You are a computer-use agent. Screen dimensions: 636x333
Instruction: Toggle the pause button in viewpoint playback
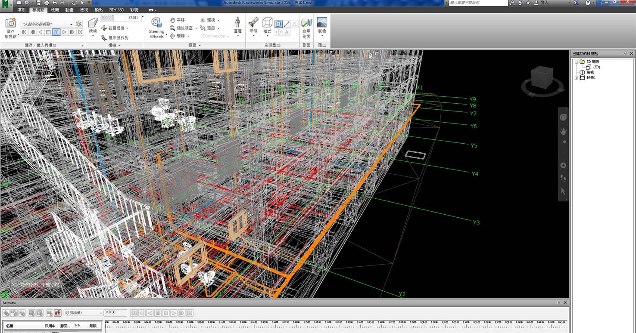tap(56, 32)
